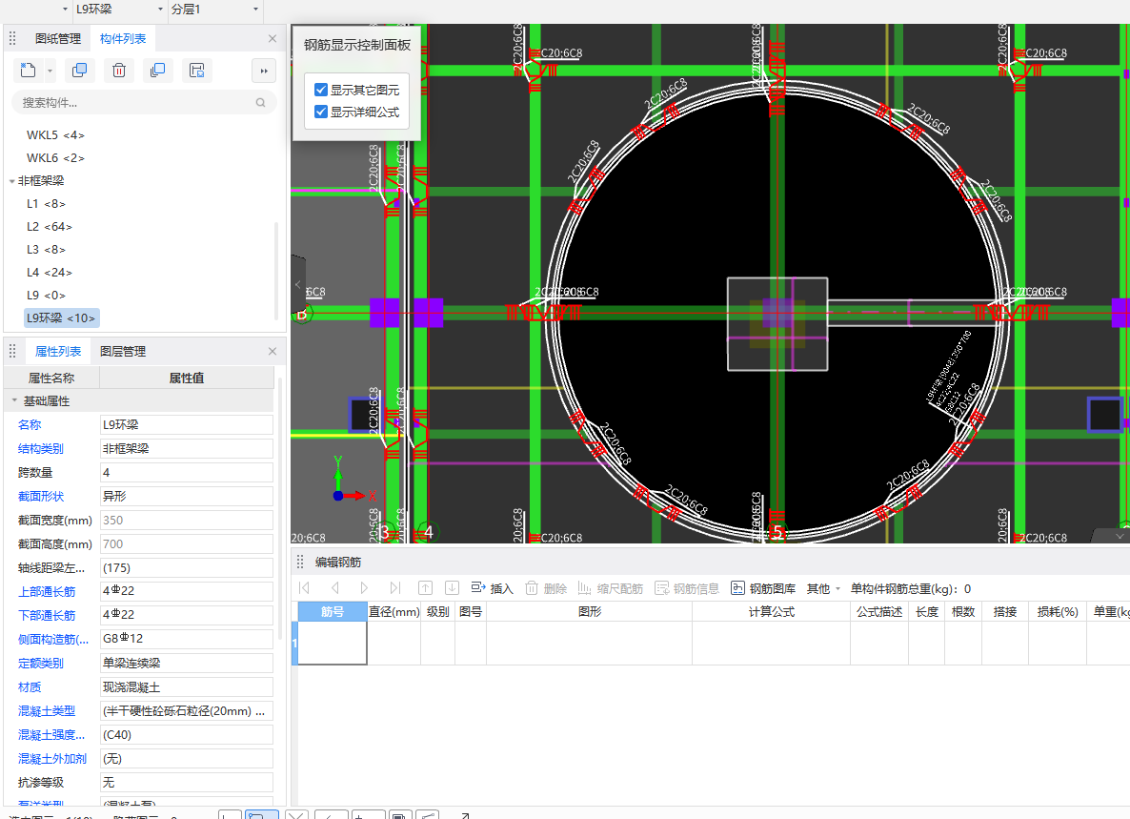Collapse the 基础属性 property group
The width and height of the screenshot is (1130, 819).
pyautogui.click(x=13, y=400)
